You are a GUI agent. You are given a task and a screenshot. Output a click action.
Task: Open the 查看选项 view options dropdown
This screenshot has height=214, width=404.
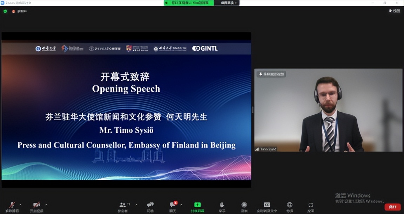[x=228, y=3]
